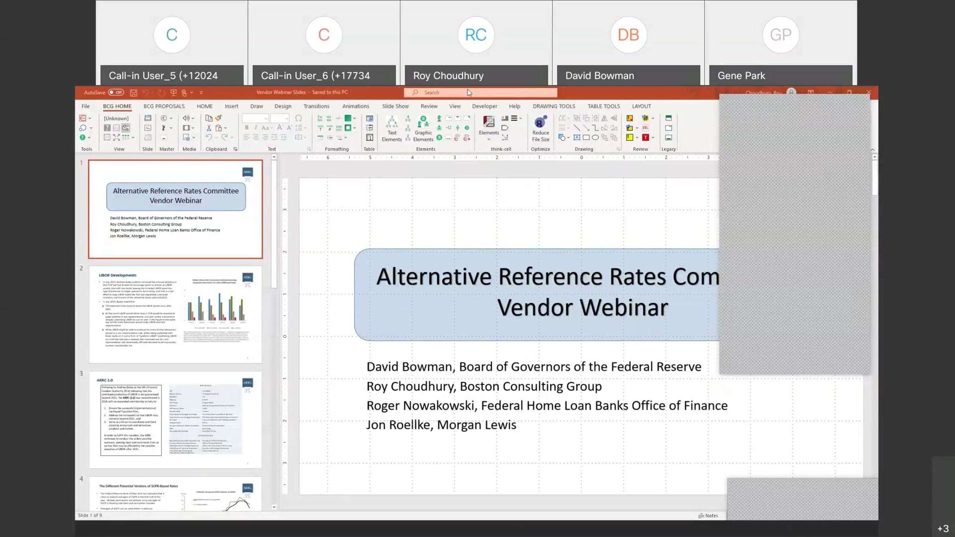Click the green outline color swatch

[348, 128]
